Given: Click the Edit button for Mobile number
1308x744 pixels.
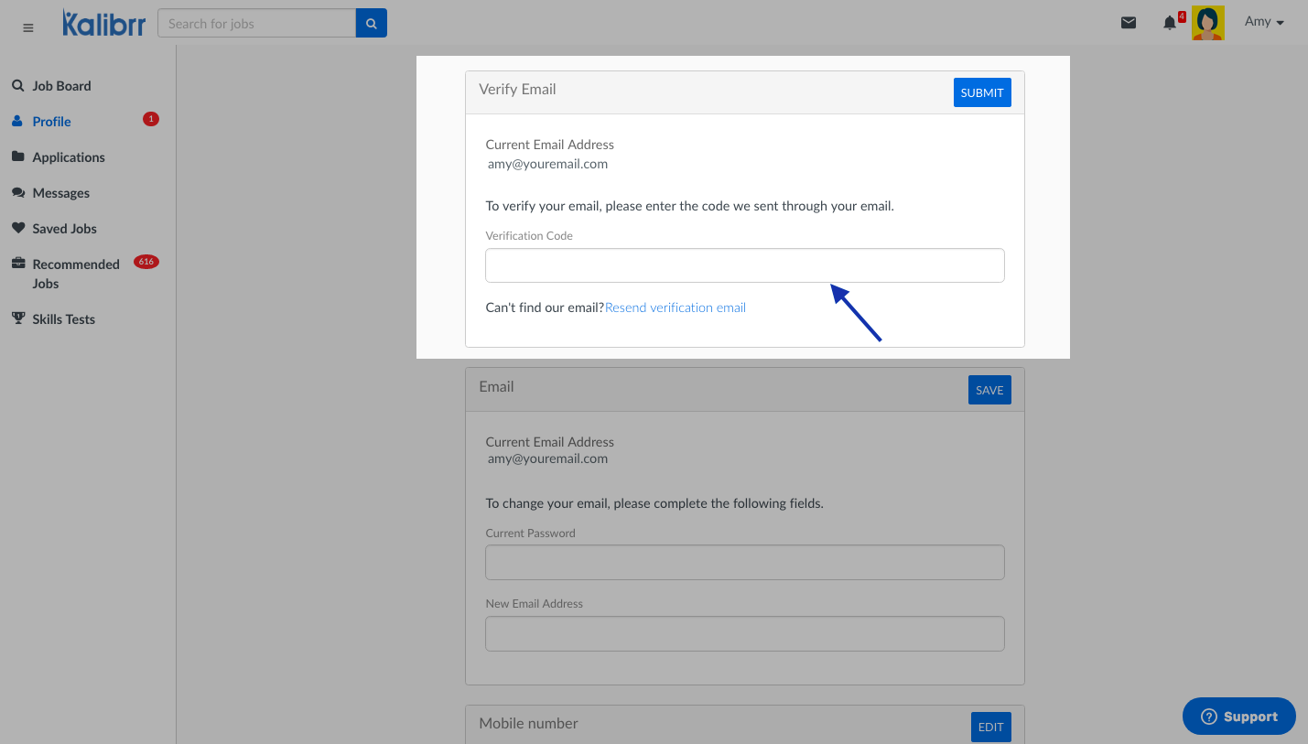Looking at the screenshot, I should (990, 727).
